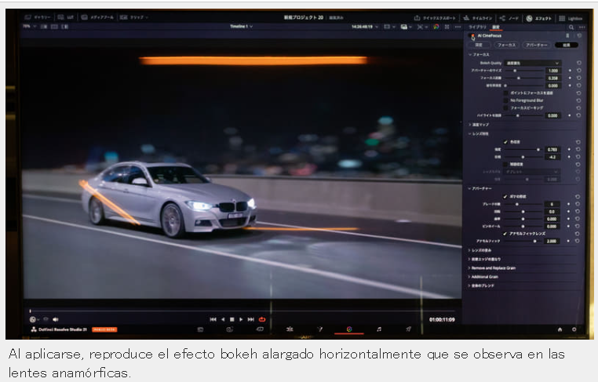598x382 pixels.
Task: Open the Color page wheel icon
Action: pos(349,329)
